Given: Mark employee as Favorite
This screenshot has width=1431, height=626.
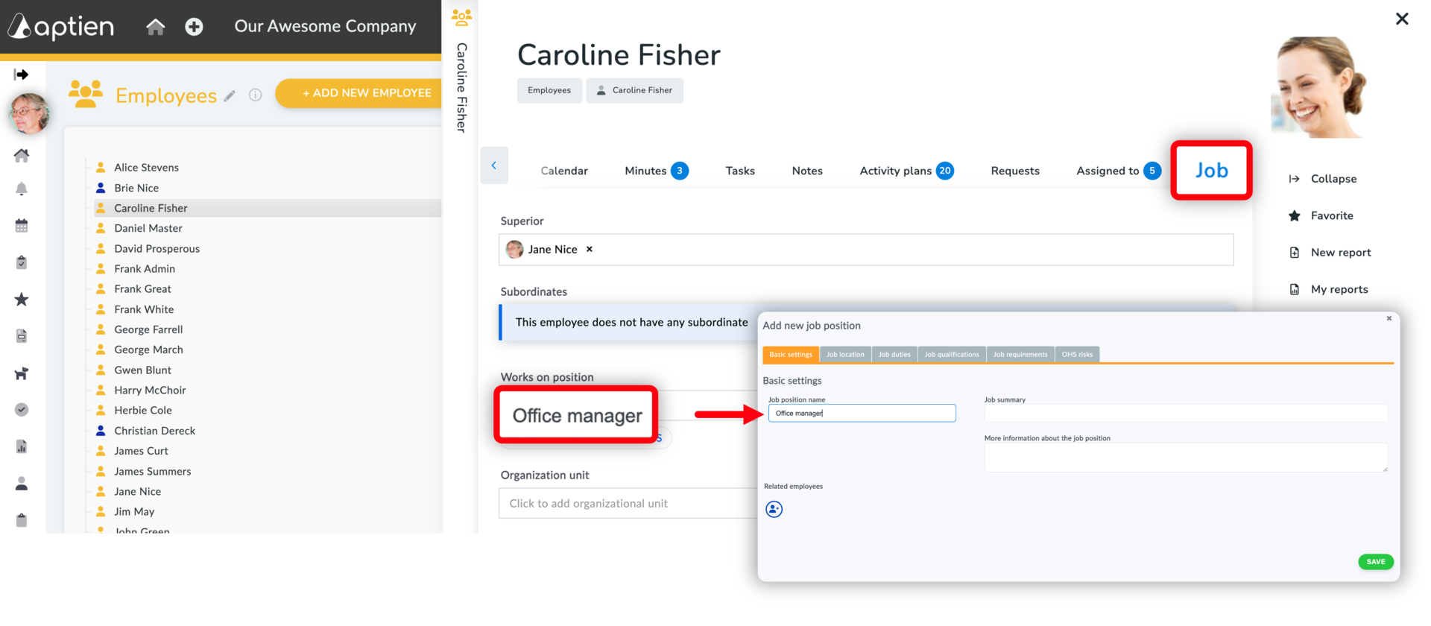Looking at the screenshot, I should (x=1321, y=215).
